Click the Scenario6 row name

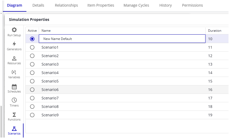(50, 90)
